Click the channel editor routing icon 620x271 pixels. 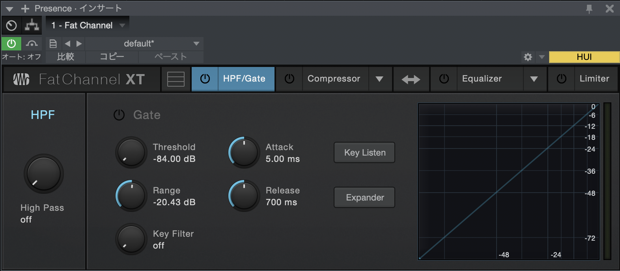pyautogui.click(x=32, y=26)
